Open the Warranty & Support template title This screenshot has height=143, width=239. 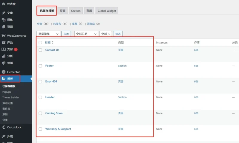58,129
